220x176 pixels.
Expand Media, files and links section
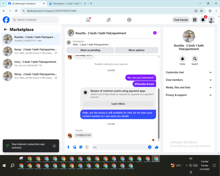189,88
